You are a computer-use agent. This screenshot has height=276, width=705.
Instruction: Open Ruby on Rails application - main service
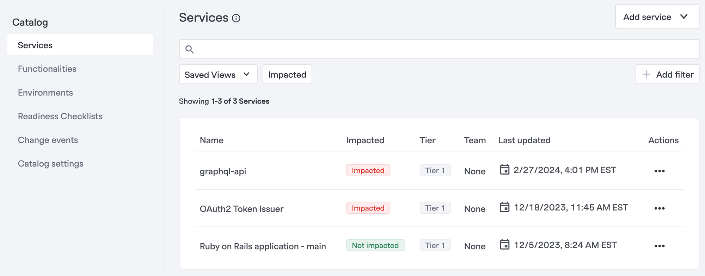pos(263,246)
